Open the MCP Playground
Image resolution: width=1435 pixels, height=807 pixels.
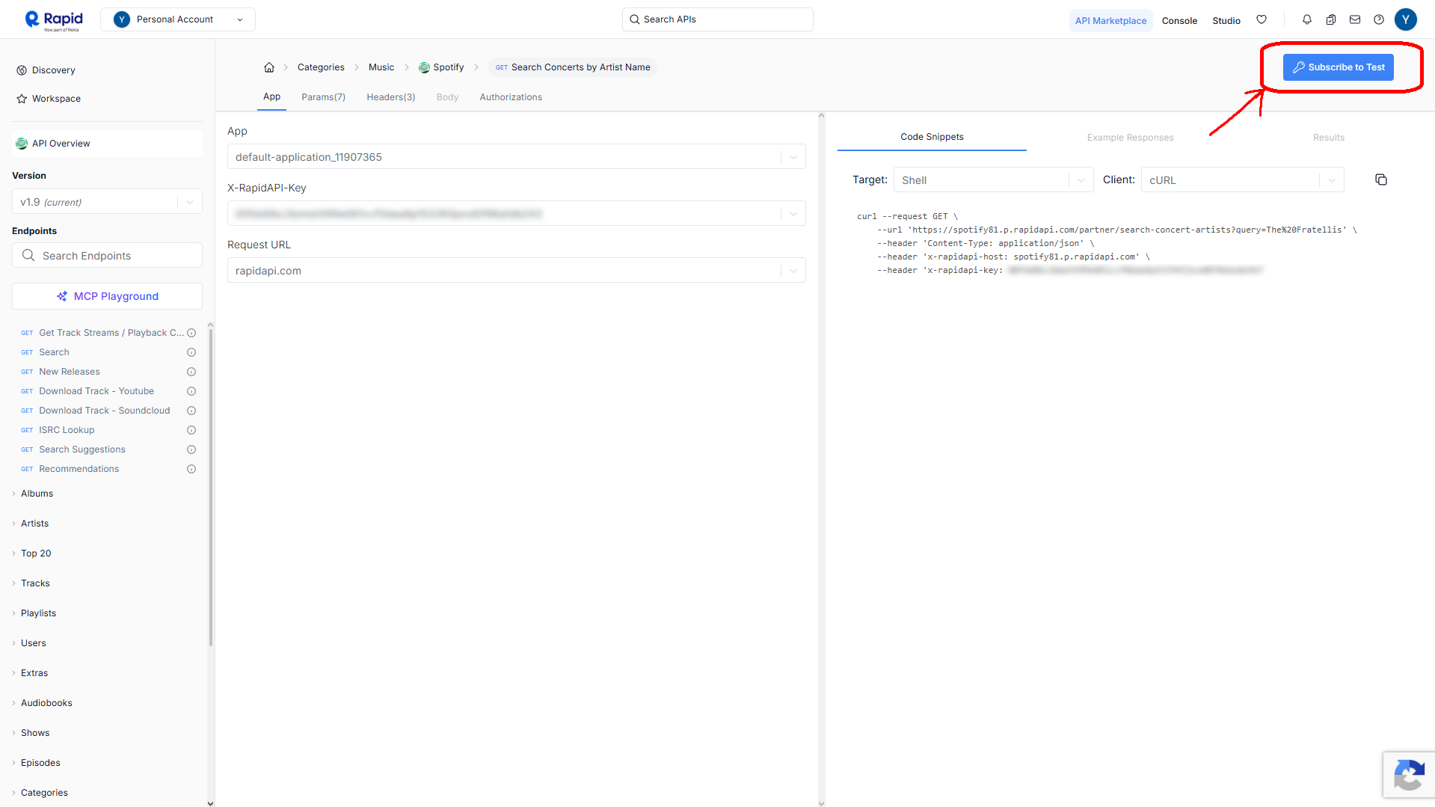pos(107,296)
